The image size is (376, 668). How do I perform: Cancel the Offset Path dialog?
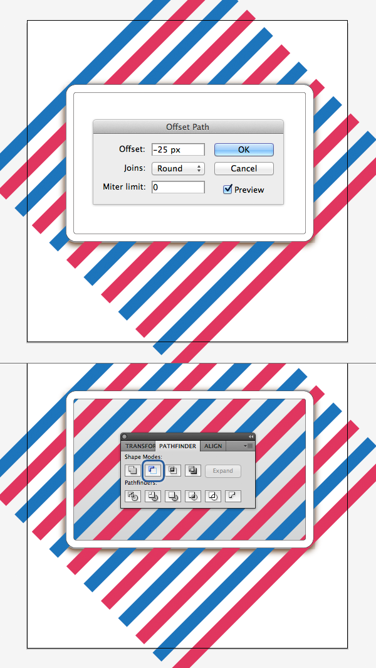click(x=244, y=168)
